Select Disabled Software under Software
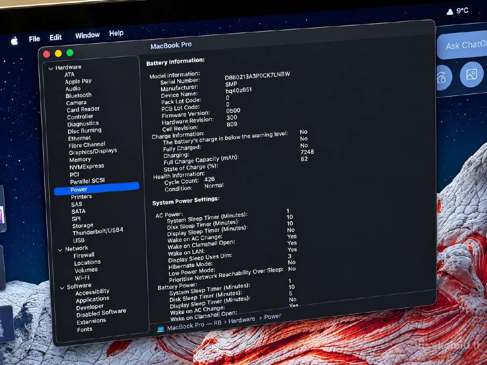The image size is (487, 365). click(101, 313)
